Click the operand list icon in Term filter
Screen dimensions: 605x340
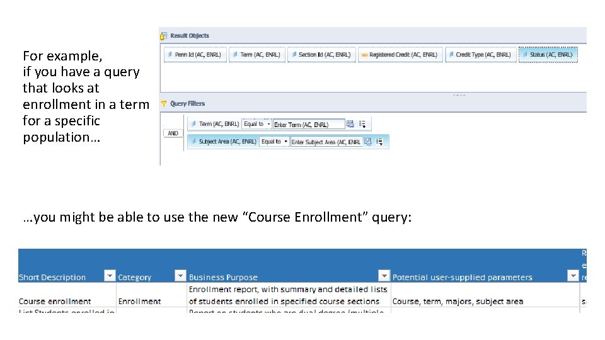362,124
